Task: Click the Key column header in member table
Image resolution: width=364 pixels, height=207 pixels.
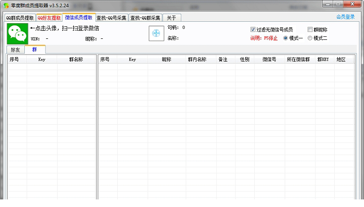Action: 132,60
